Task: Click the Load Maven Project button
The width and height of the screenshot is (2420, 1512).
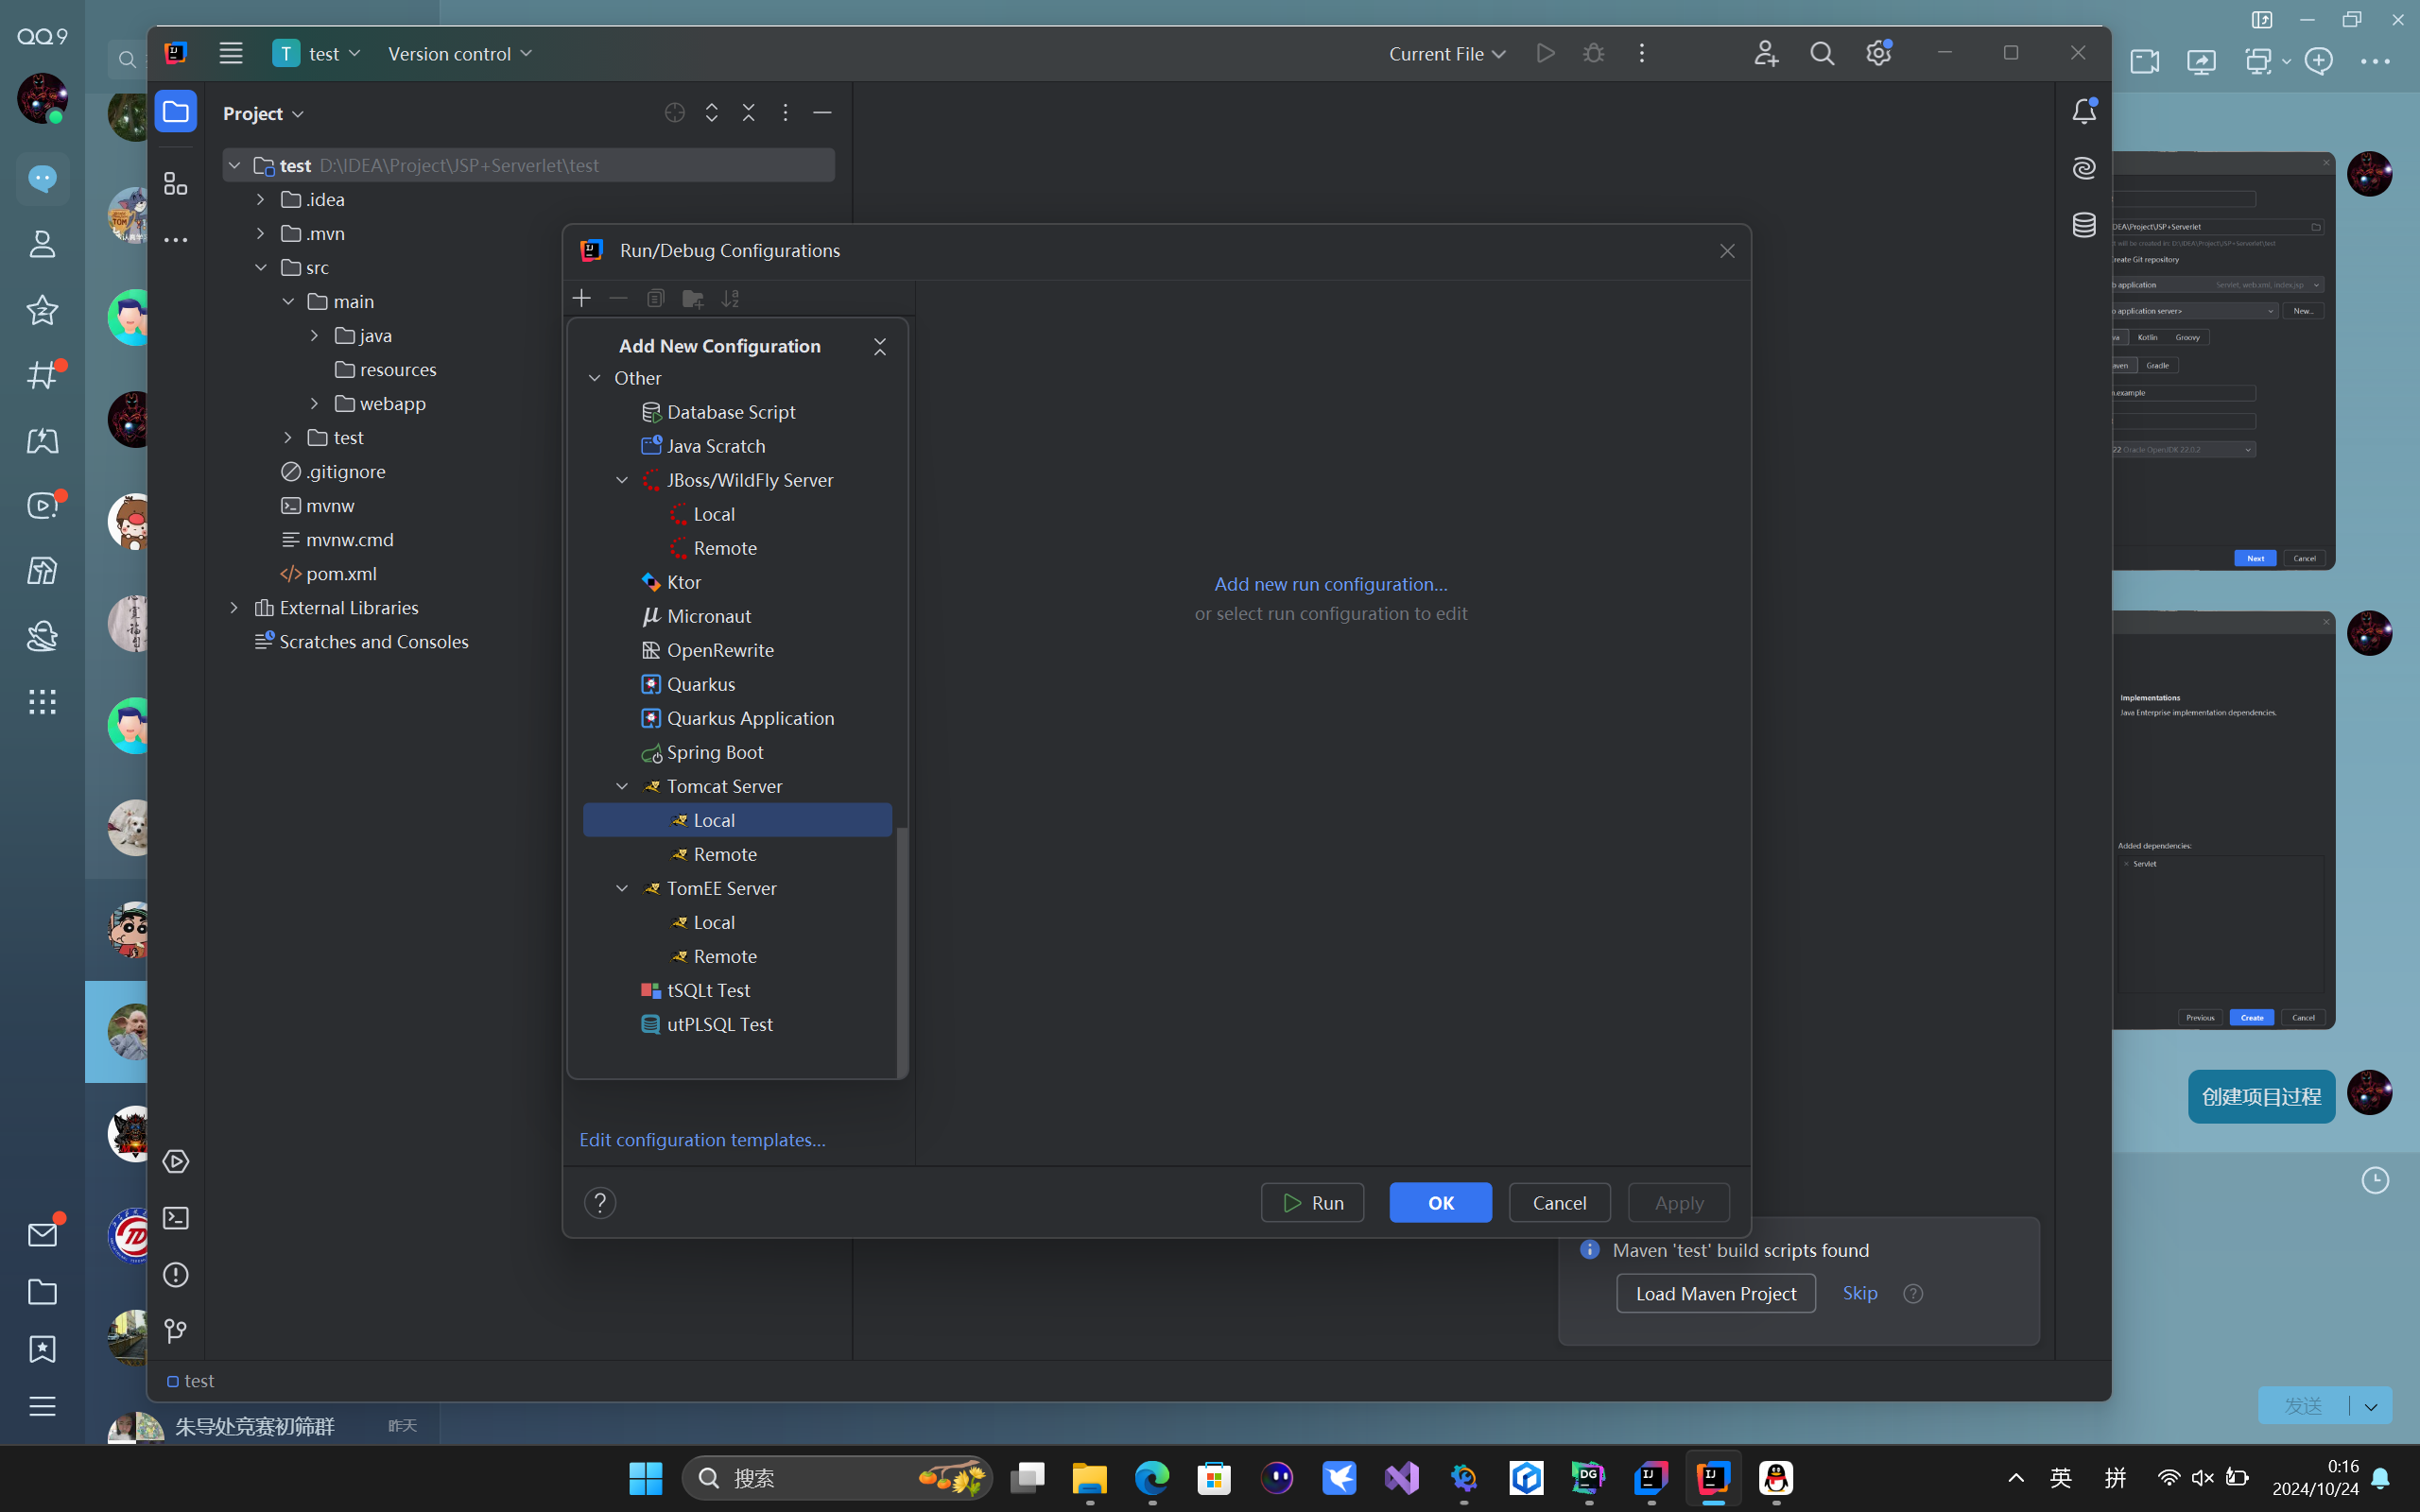Action: [x=1715, y=1293]
